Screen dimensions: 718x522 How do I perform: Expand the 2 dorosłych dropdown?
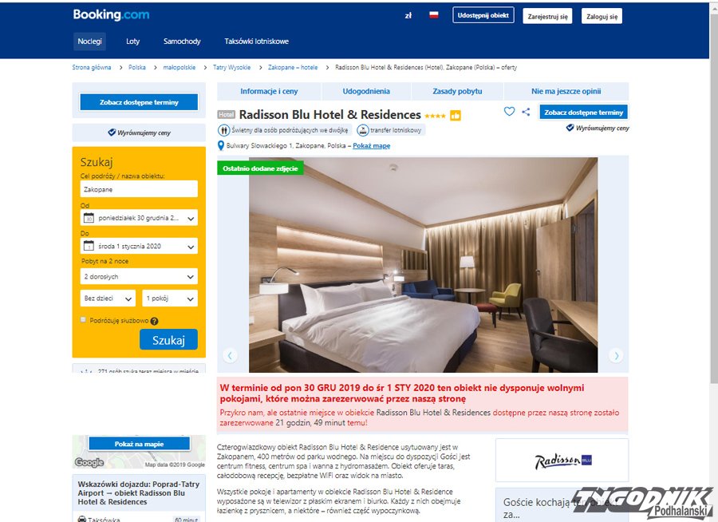click(139, 277)
